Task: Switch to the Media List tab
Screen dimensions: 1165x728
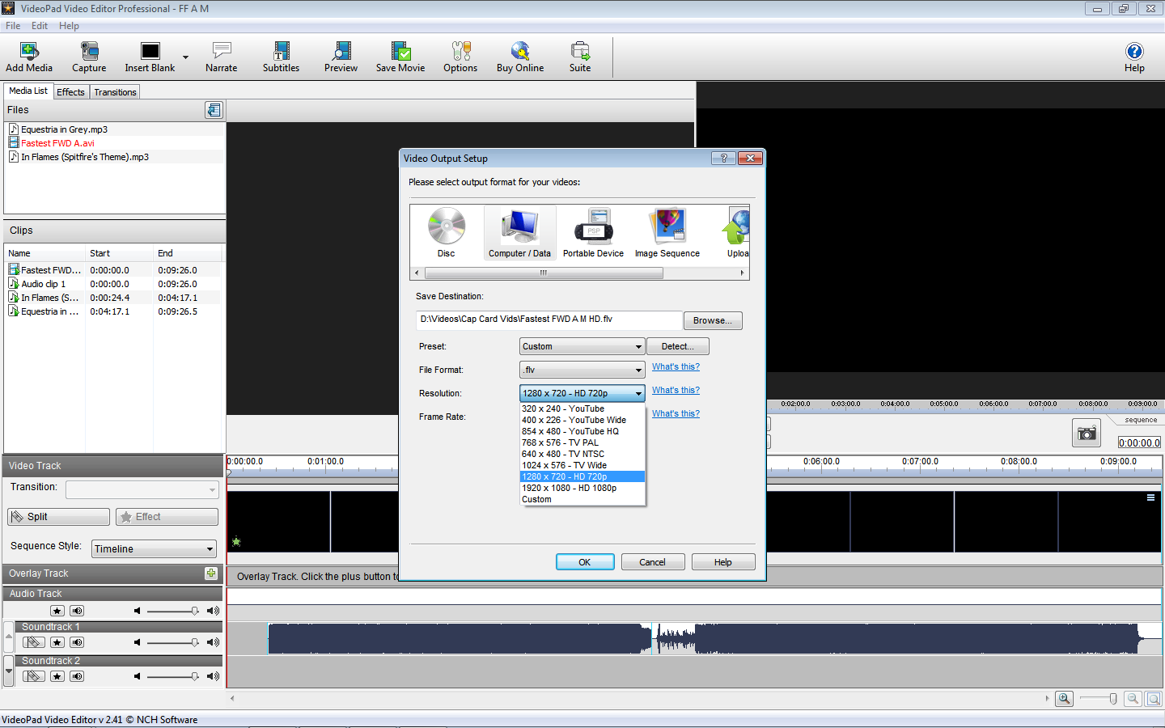Action: click(x=28, y=91)
